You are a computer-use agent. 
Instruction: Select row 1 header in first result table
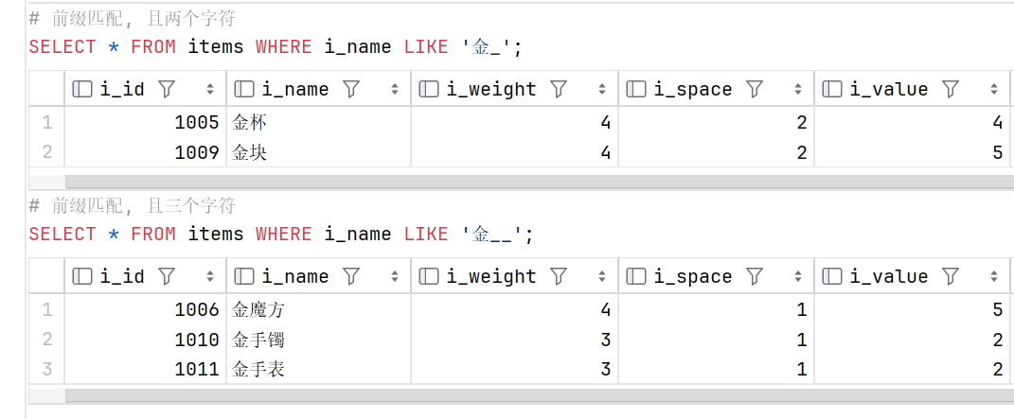coord(46,122)
